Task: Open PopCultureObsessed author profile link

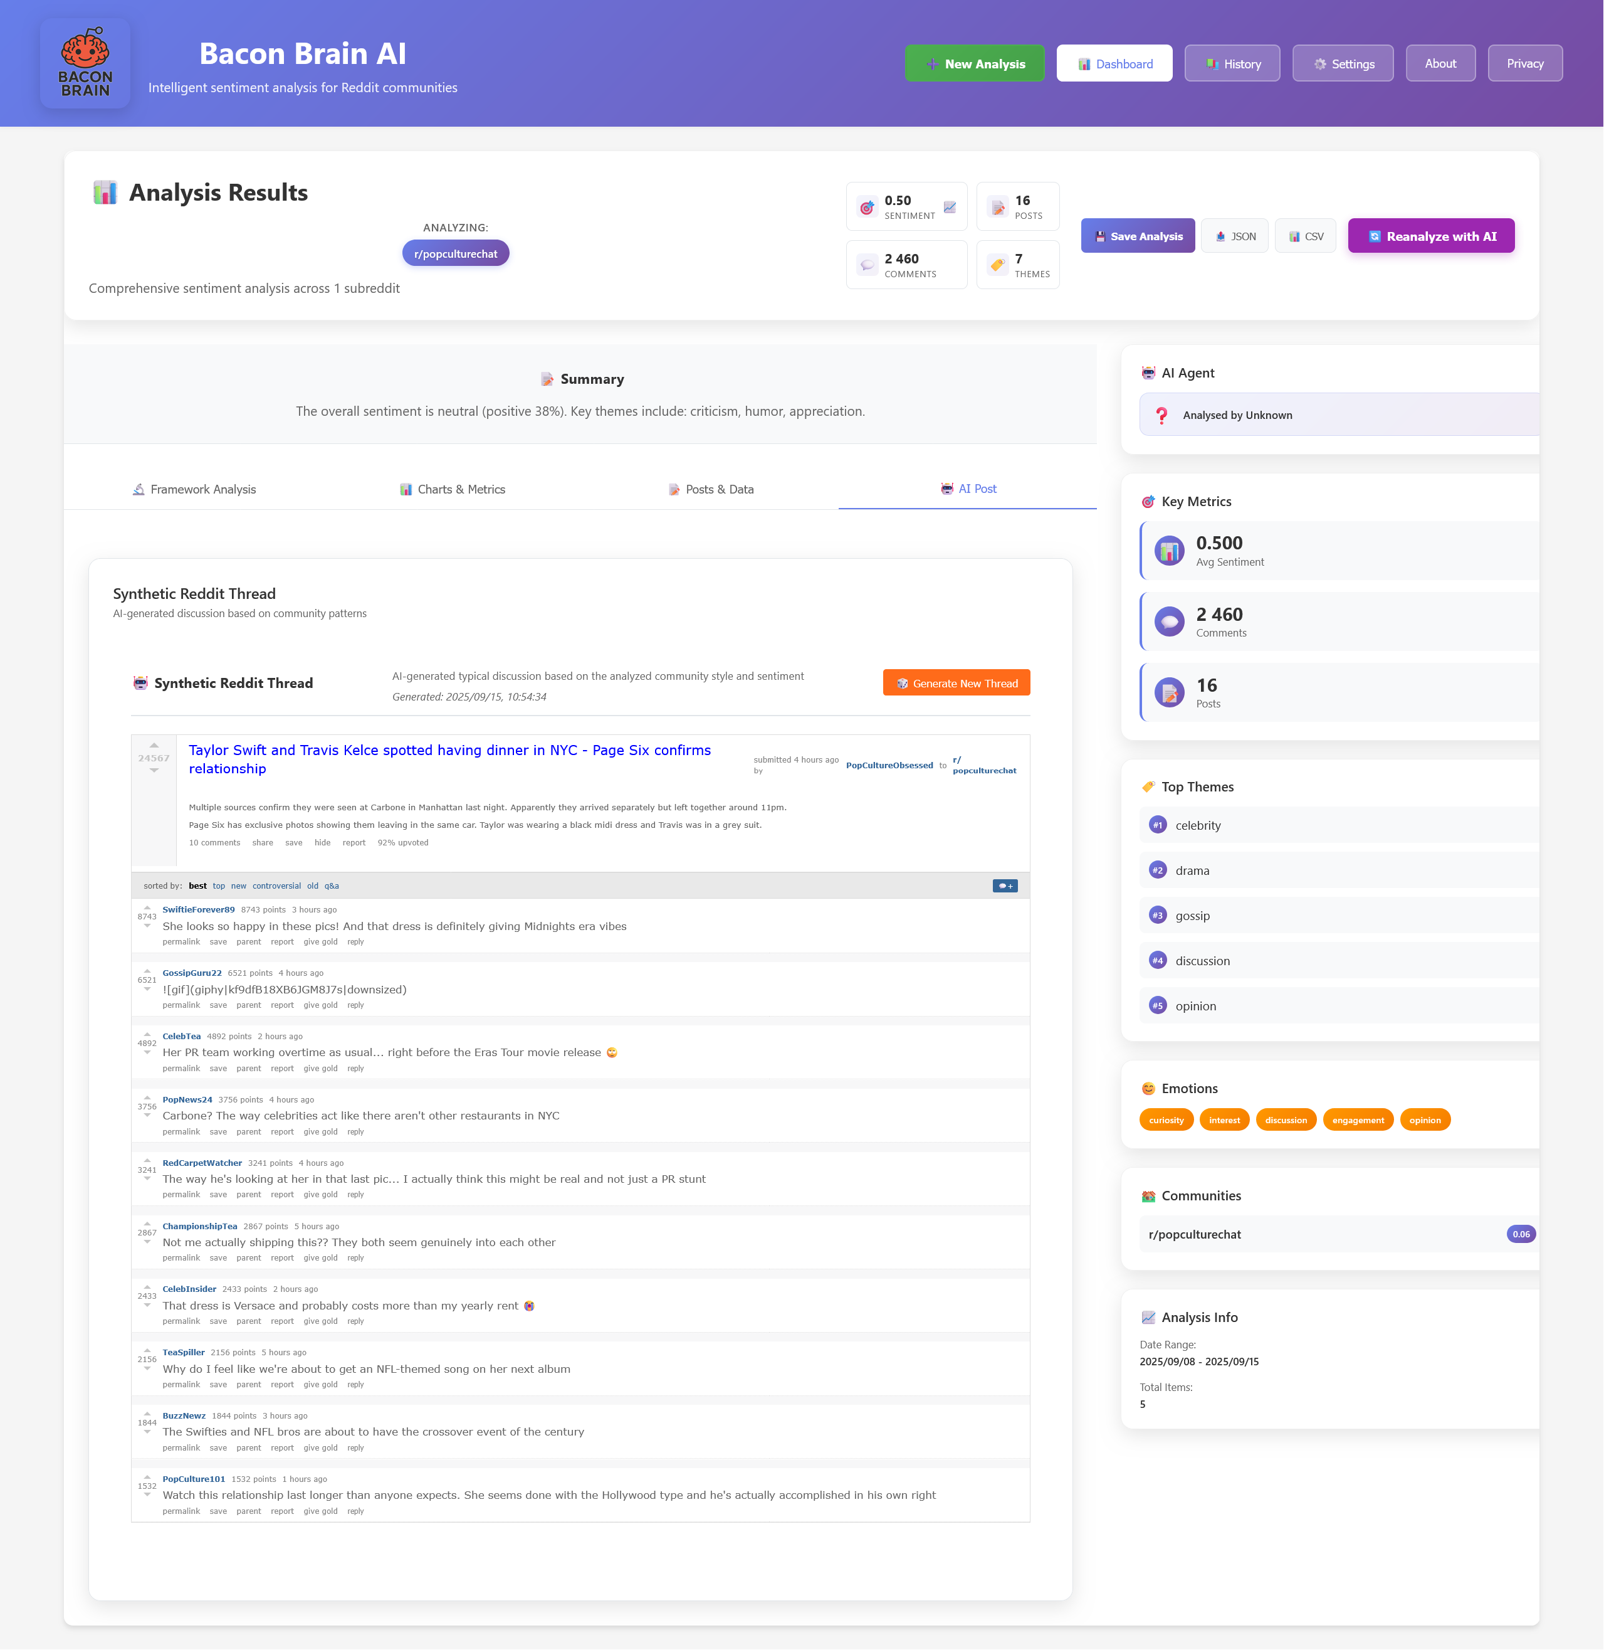Action: click(889, 765)
